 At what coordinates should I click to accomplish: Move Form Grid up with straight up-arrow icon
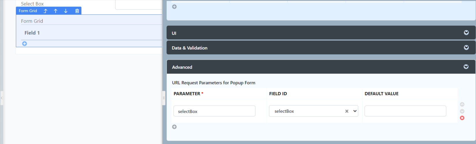(x=55, y=11)
